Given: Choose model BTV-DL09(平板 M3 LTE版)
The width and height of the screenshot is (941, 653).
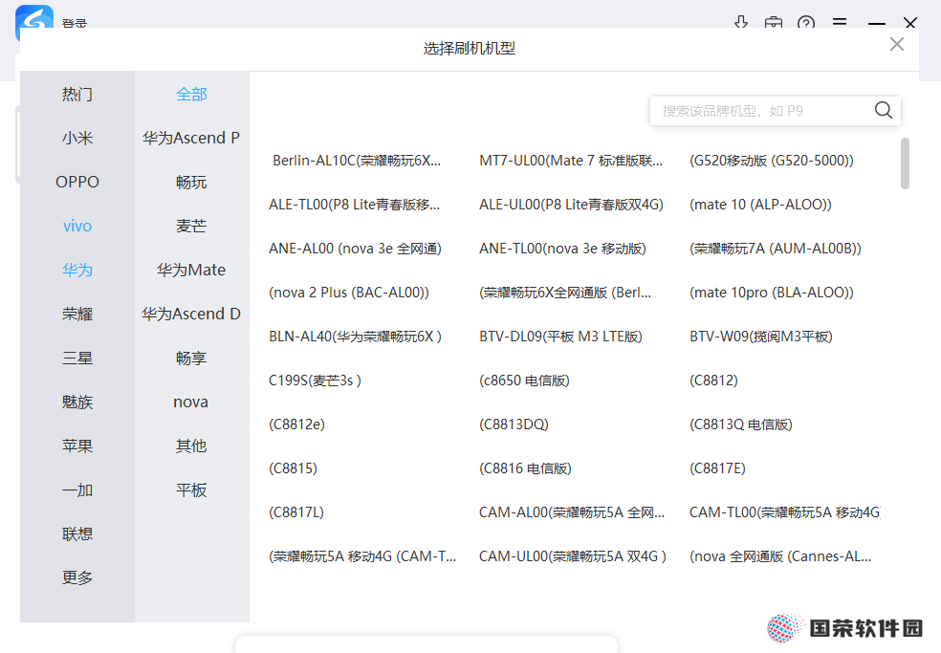Looking at the screenshot, I should pos(560,337).
